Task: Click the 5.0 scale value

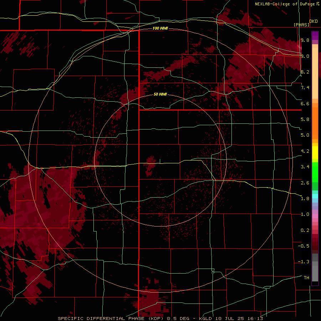Action: click(x=305, y=135)
